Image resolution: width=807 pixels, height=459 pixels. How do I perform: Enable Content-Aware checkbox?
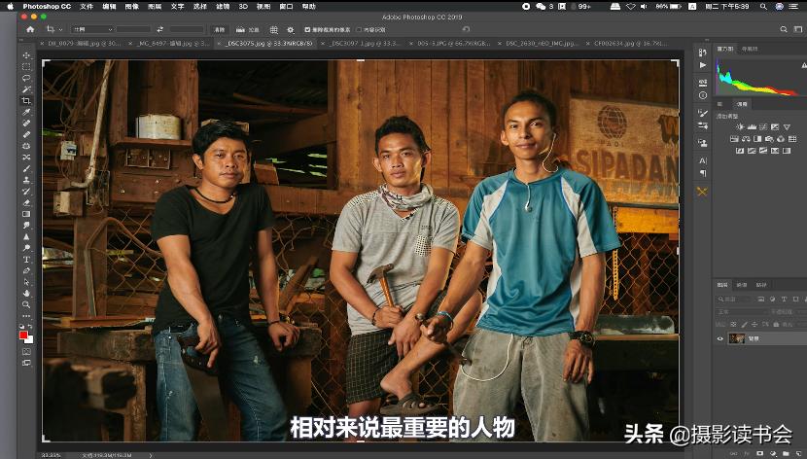(x=359, y=29)
